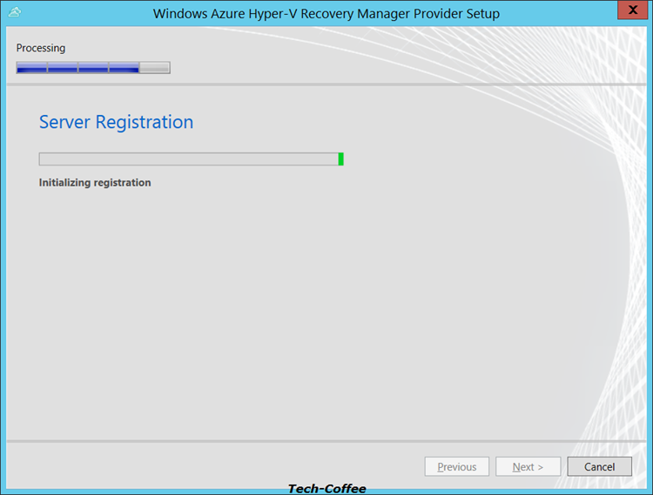Click the window title text
653x495 pixels.
click(326, 13)
